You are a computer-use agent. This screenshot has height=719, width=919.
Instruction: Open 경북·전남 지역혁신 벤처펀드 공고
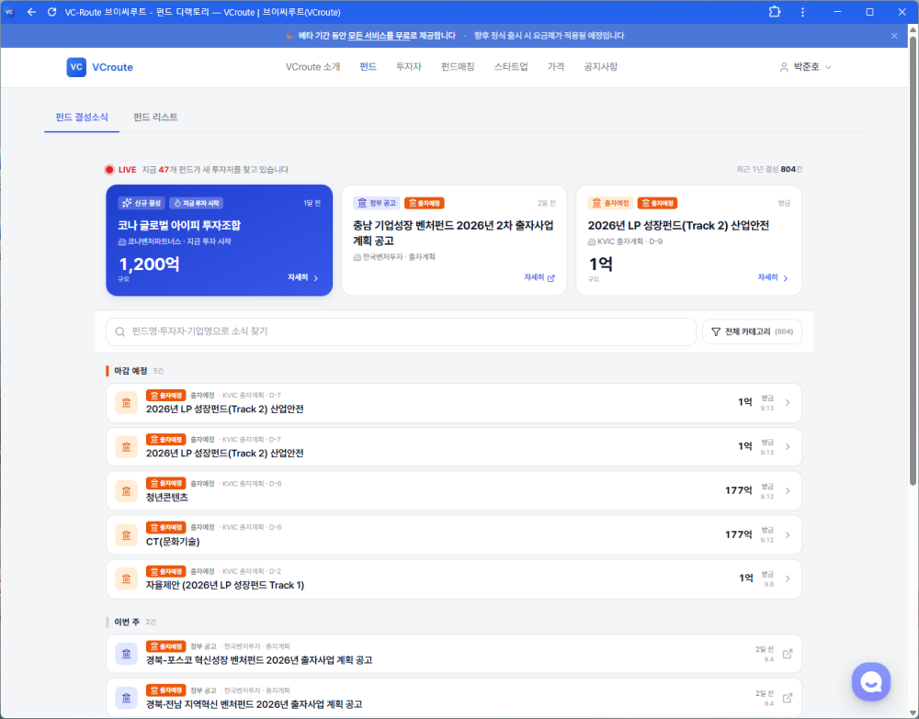pyautogui.click(x=454, y=698)
